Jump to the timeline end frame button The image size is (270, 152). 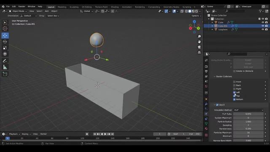113,134
